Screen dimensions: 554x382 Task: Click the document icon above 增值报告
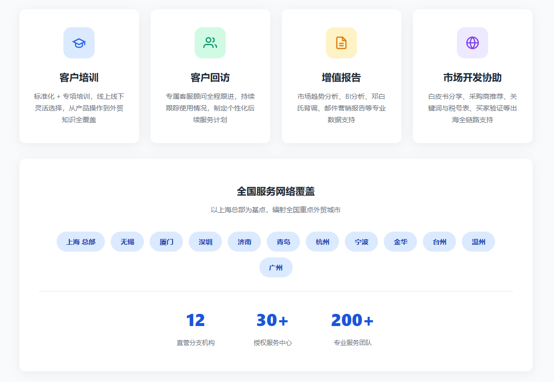[x=341, y=43]
